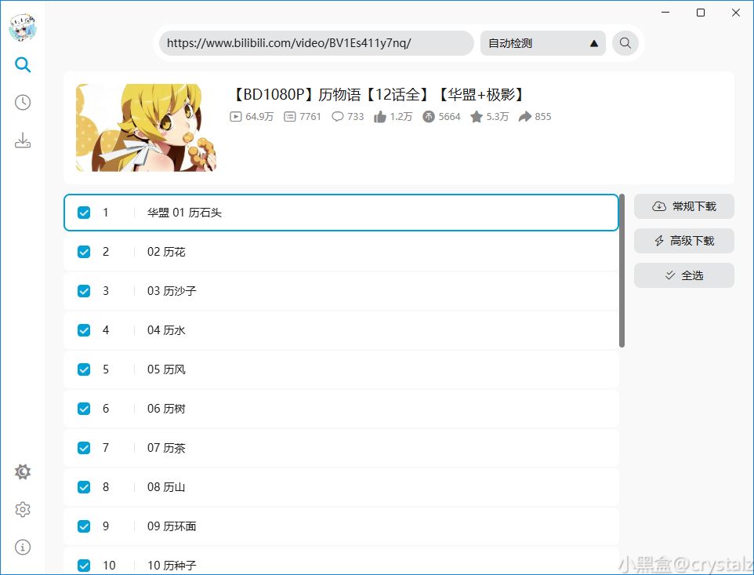Click the 7761 danmaku value
Screen dimensions: 754x575
pyautogui.click(x=310, y=116)
